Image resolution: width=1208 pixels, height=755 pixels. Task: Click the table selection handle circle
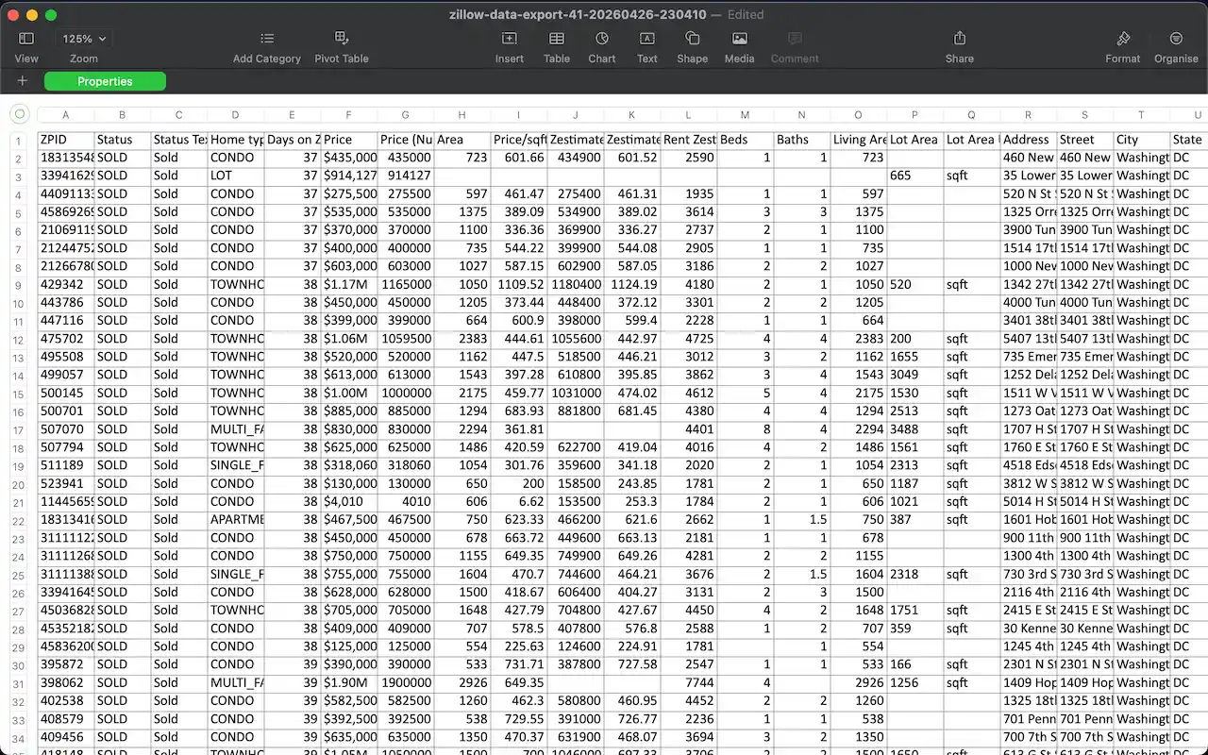(x=18, y=114)
